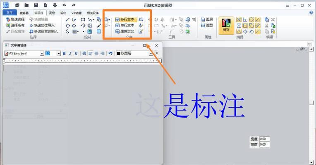Toggle underline U in text editor

point(76,53)
